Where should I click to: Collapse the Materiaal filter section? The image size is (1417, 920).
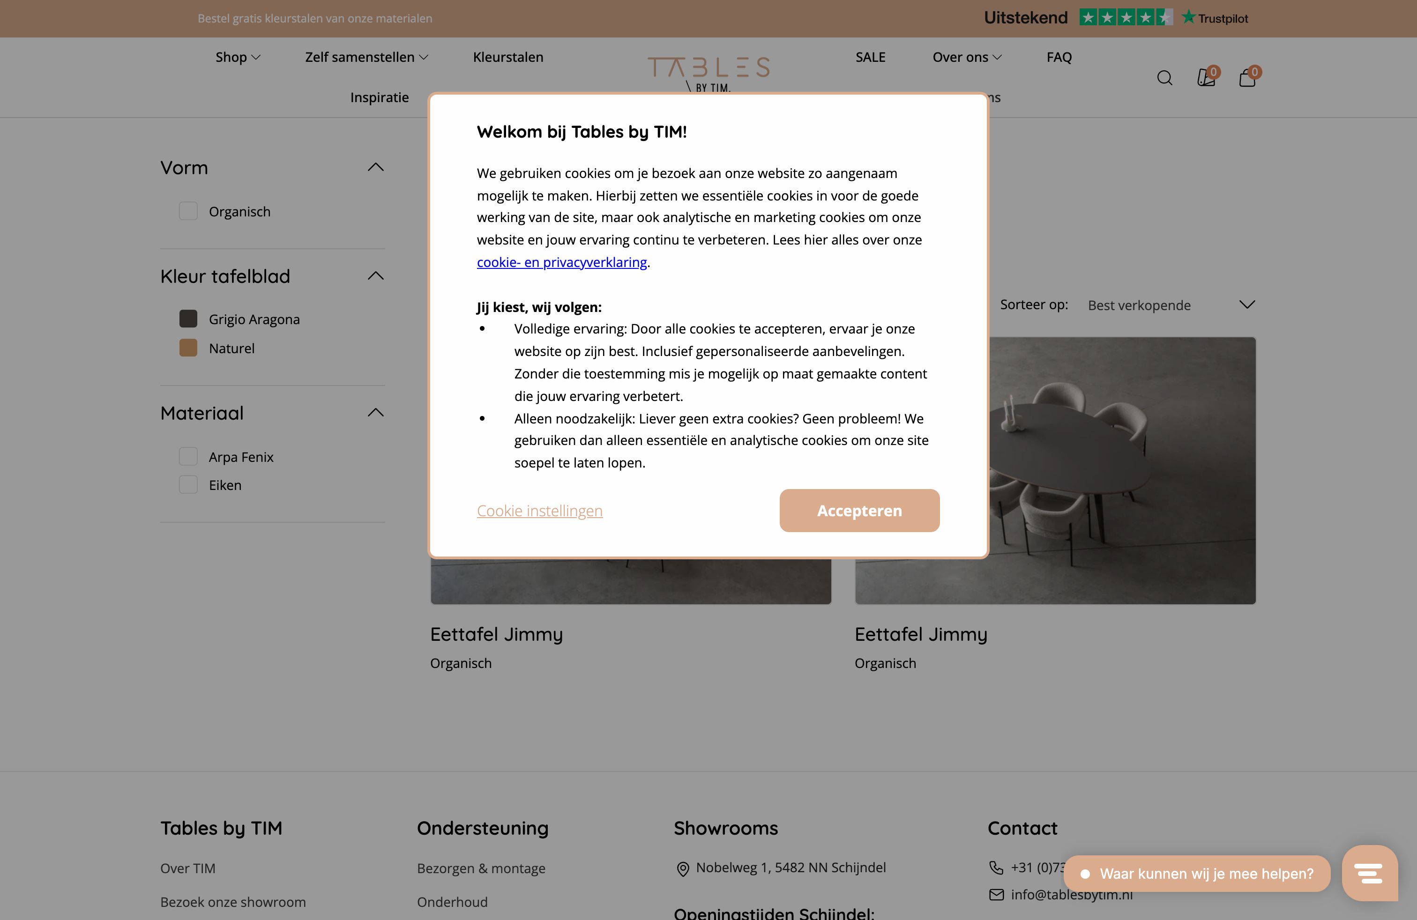point(375,412)
